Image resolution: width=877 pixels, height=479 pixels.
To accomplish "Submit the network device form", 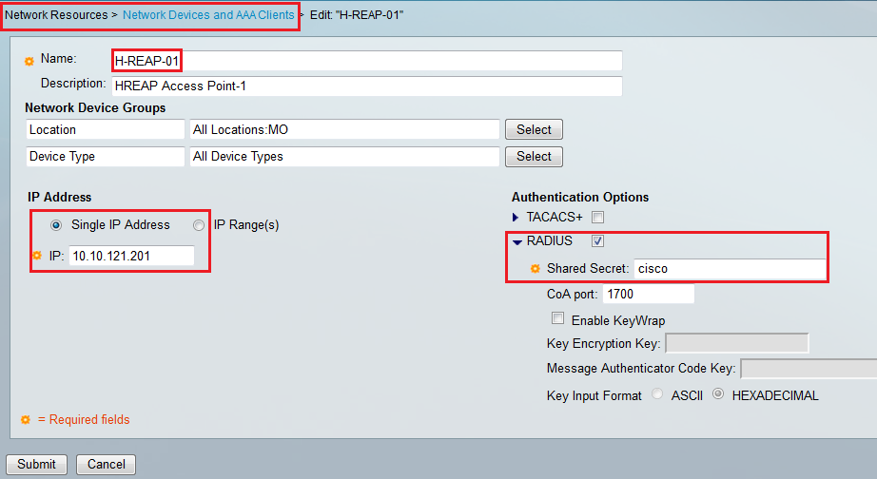I will click(36, 465).
